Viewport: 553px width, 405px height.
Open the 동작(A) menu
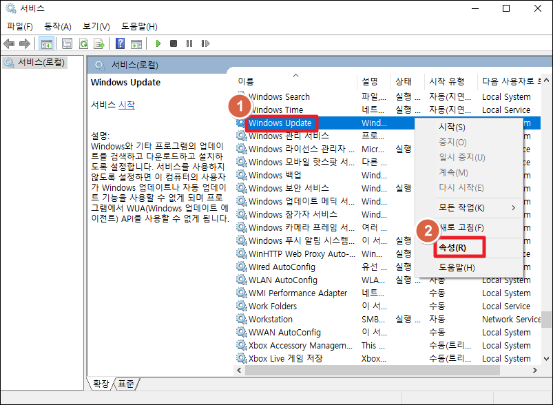[x=57, y=26]
